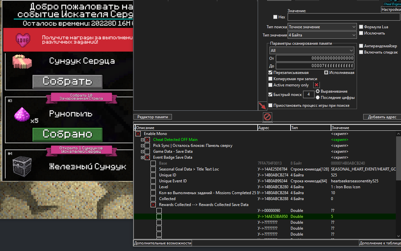
Task: Select the Выравнивание radio button
Action: click(318, 91)
